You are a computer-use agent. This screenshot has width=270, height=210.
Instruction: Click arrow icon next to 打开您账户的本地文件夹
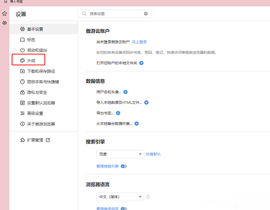(x=141, y=63)
